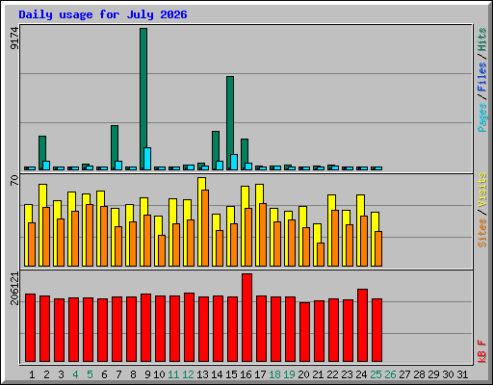Click the "Daily usage for July 2026" title
This screenshot has width=493, height=385.
(x=103, y=14)
